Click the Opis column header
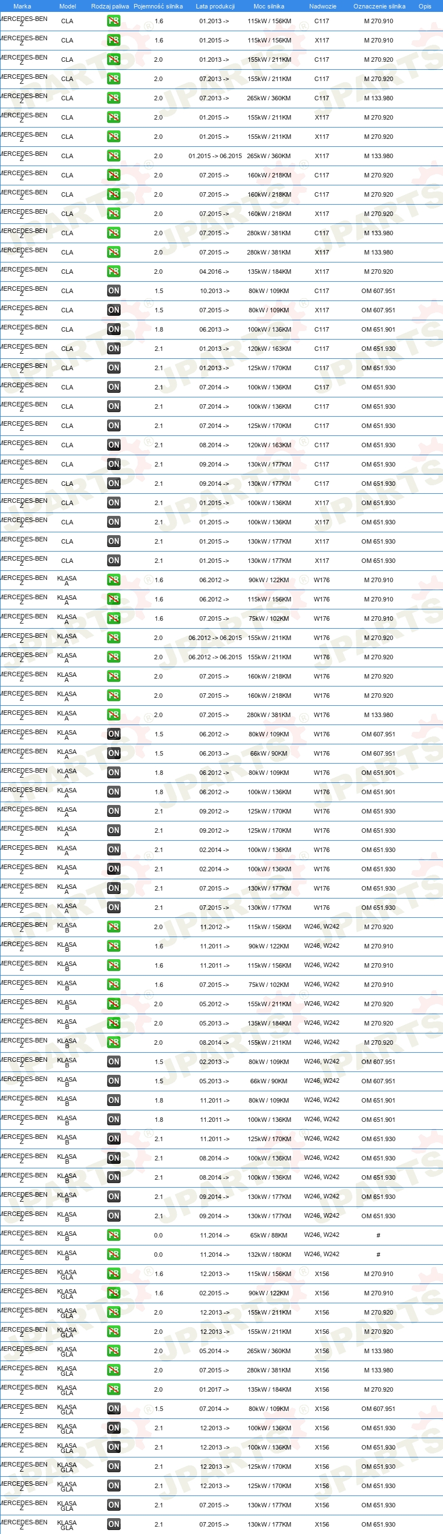This screenshot has width=443, height=1534. [x=425, y=7]
